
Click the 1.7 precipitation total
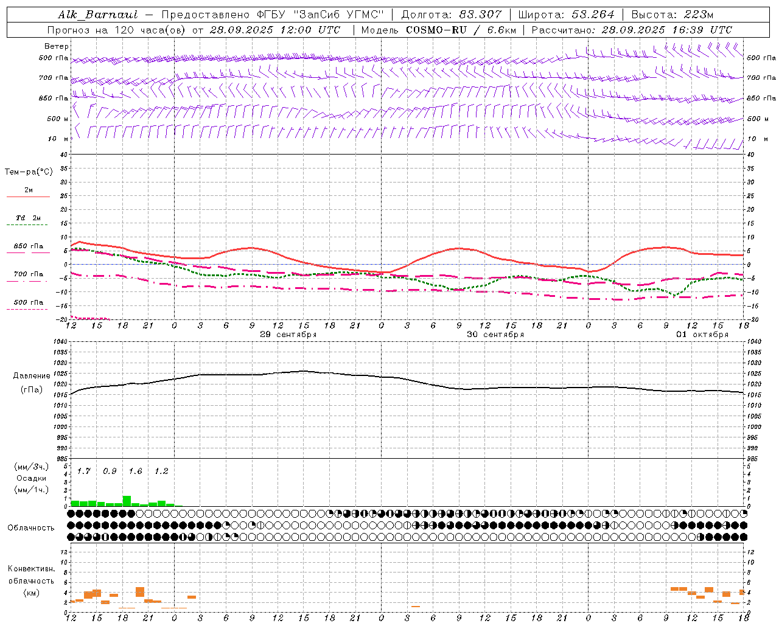83,471
